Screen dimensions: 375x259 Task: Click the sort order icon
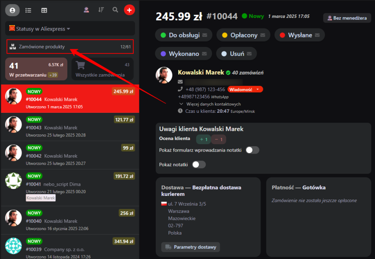(x=101, y=10)
